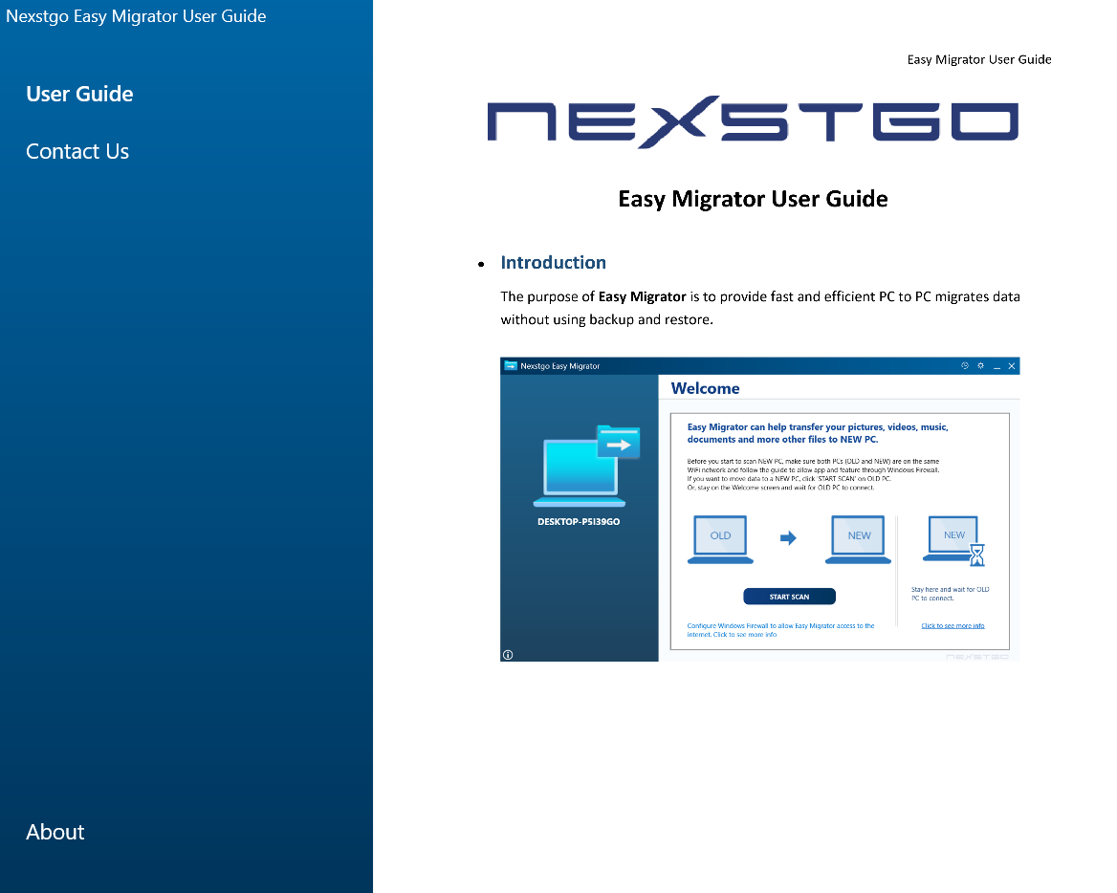
Task: Click the Nexstgo Easy Migrator User Guide window title
Action: pos(136,16)
